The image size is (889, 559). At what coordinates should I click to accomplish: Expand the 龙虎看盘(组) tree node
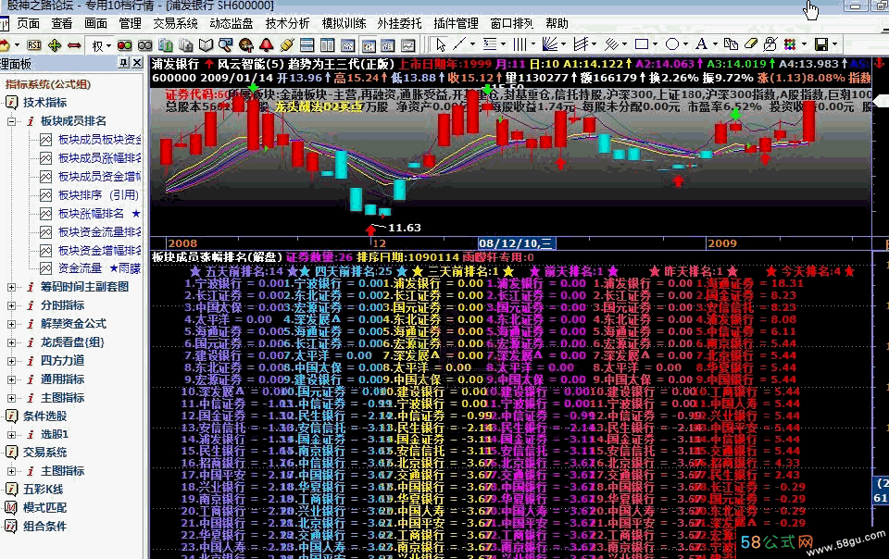(11, 342)
